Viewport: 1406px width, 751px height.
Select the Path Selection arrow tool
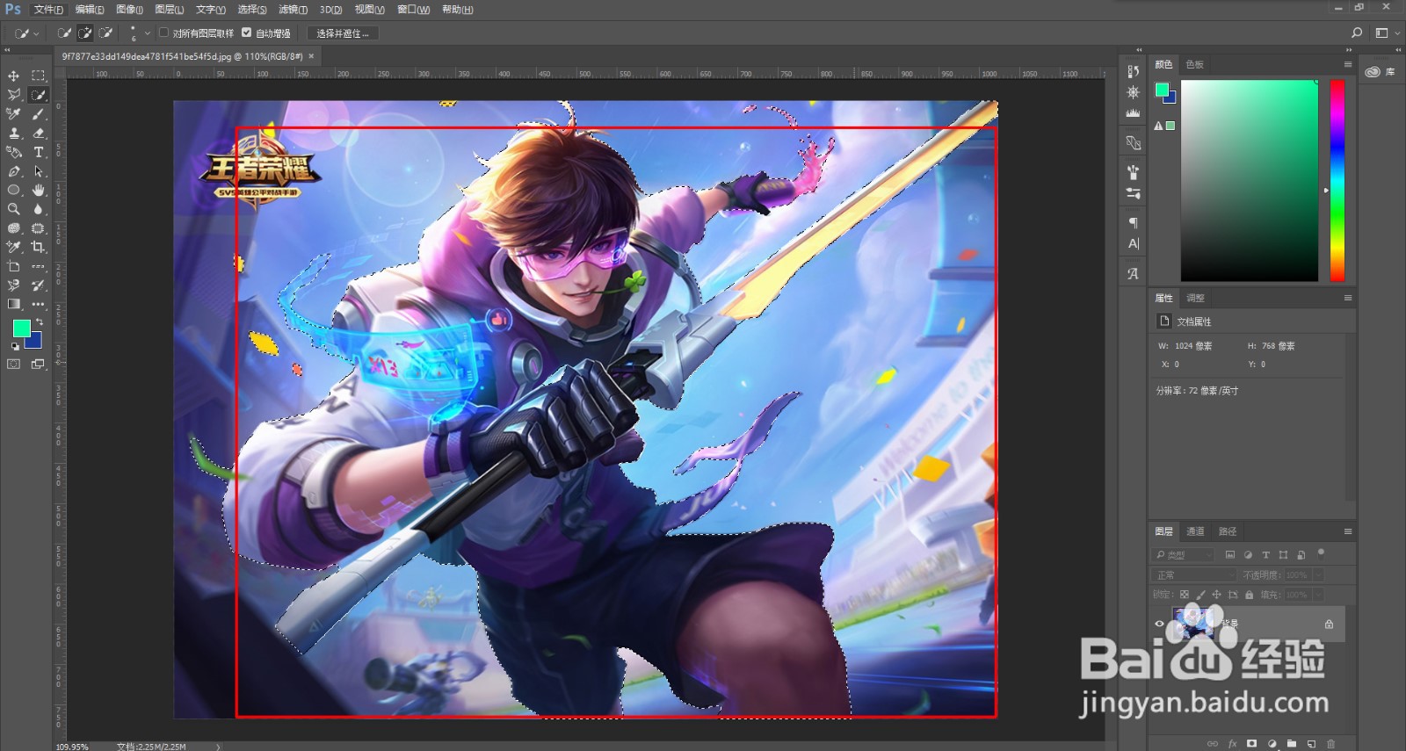39,171
